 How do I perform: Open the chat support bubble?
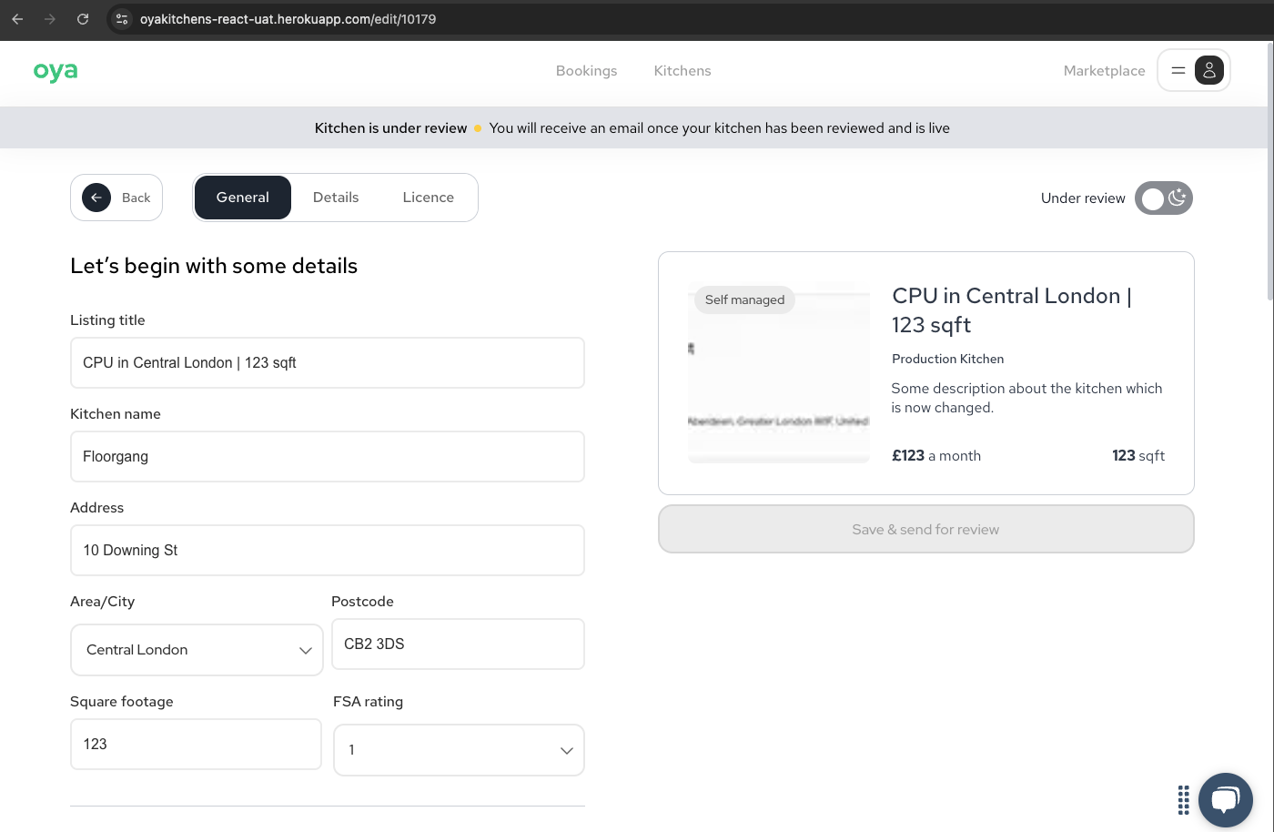point(1225,799)
